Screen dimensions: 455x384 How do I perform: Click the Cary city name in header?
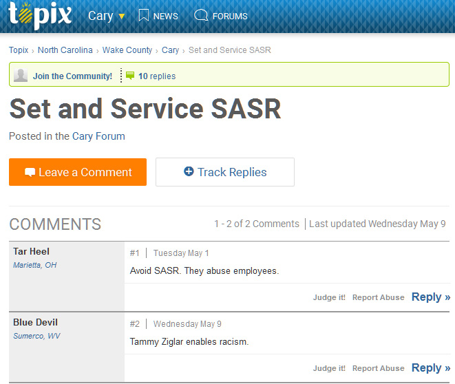pos(100,16)
